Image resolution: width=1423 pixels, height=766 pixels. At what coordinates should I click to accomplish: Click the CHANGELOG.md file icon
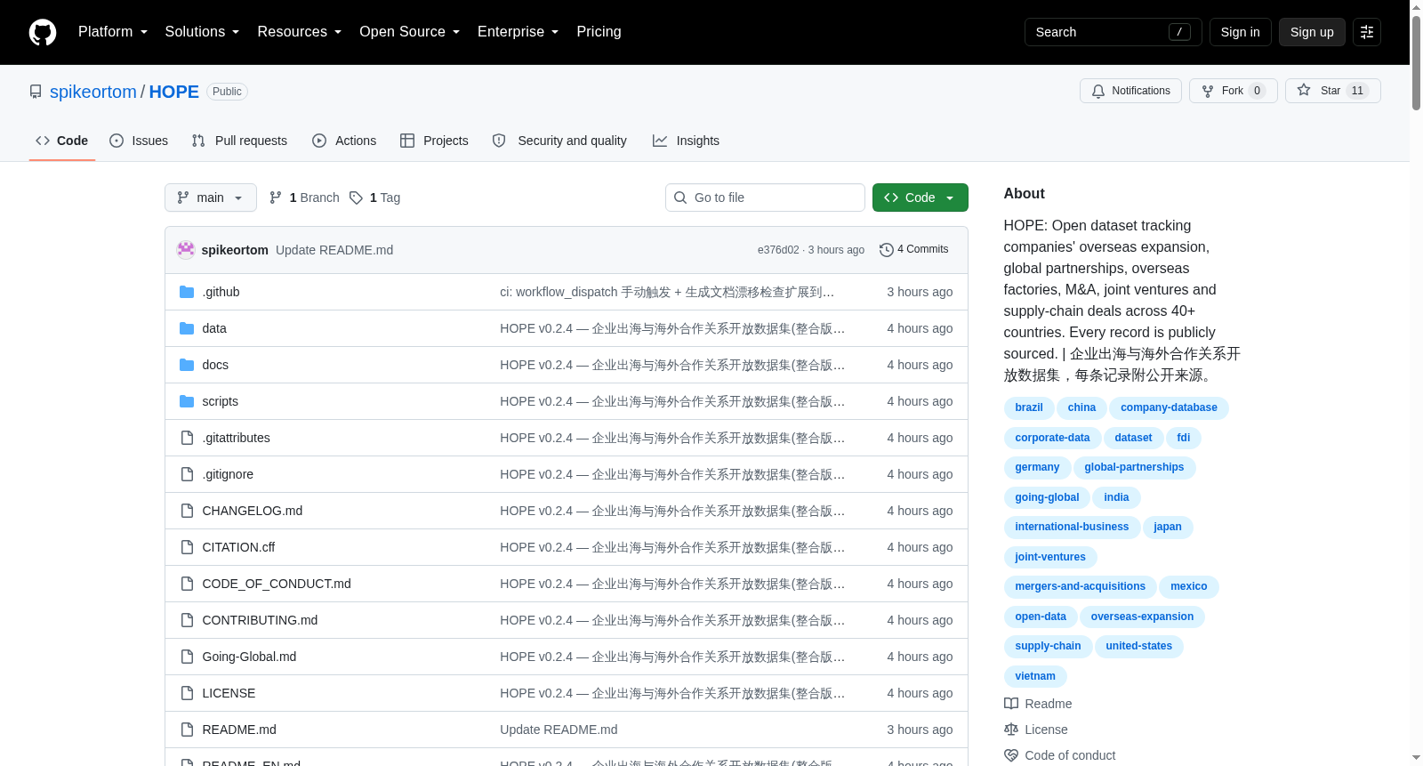point(187,511)
